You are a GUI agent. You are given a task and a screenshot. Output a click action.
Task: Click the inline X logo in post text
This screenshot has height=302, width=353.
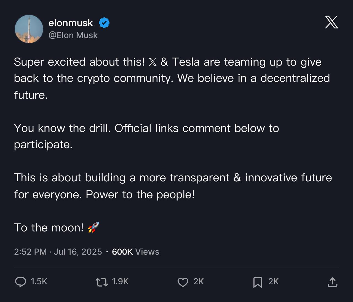click(153, 62)
